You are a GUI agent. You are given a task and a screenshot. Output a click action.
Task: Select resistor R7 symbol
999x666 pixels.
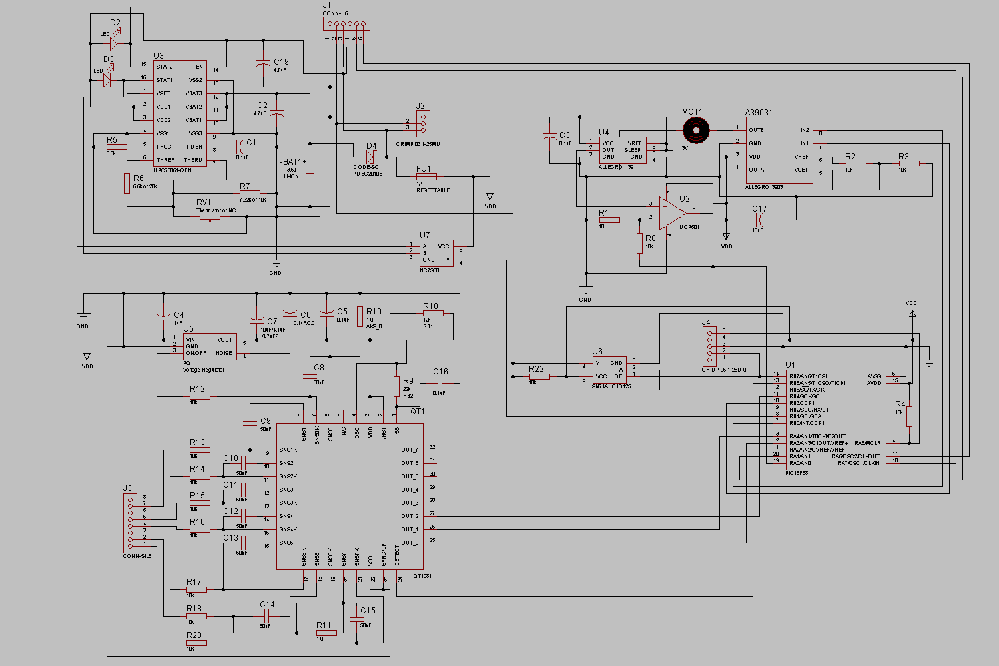(250, 193)
